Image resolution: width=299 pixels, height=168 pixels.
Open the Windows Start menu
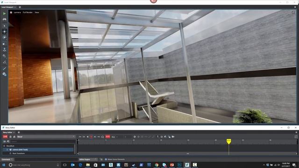(4, 165)
